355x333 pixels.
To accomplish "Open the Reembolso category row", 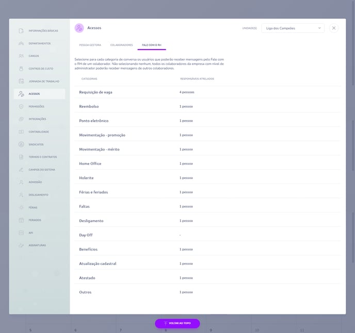I will point(207,107).
